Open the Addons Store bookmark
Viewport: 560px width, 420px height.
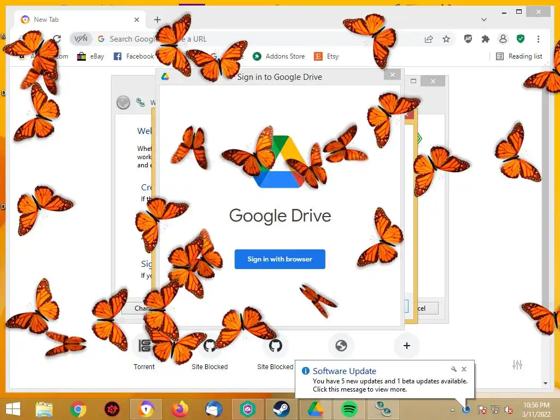(278, 56)
